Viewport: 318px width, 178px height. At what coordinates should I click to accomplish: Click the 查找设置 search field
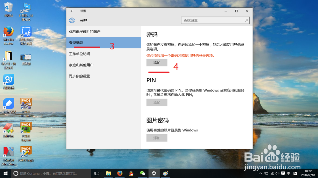215,20
